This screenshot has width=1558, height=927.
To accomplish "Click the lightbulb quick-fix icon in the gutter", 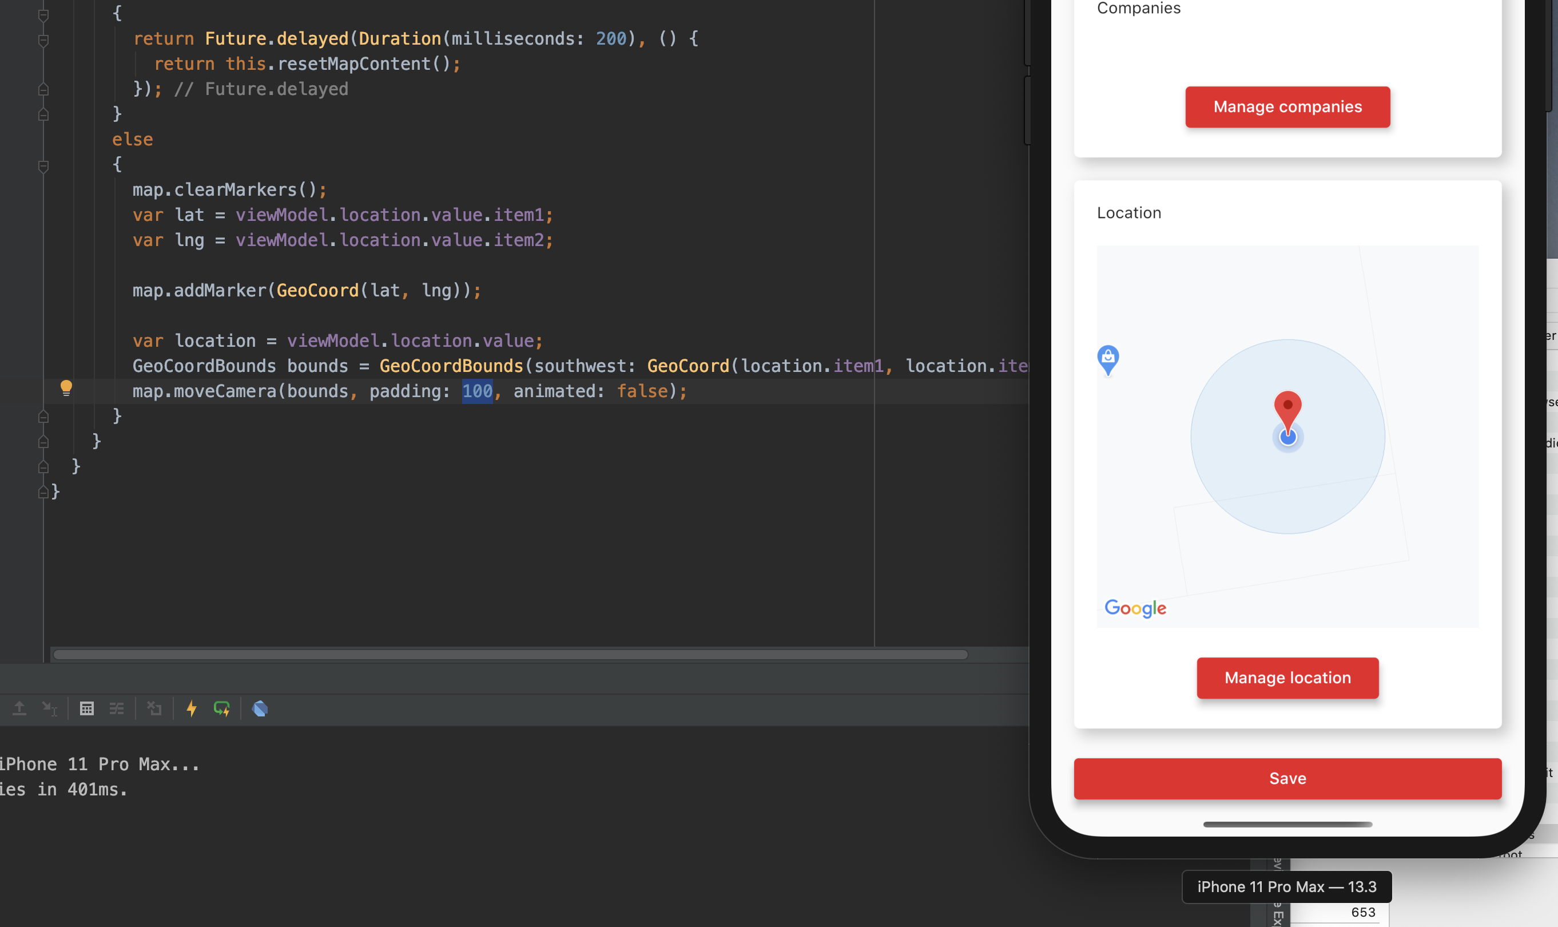I will (x=67, y=387).
